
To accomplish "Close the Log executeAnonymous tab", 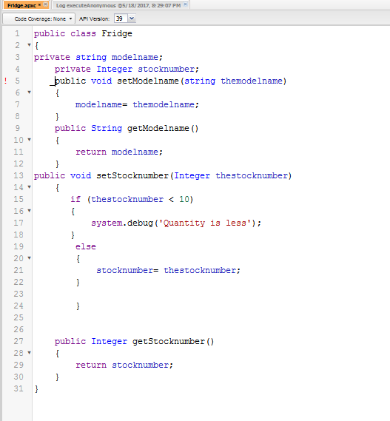I will click(x=185, y=4).
